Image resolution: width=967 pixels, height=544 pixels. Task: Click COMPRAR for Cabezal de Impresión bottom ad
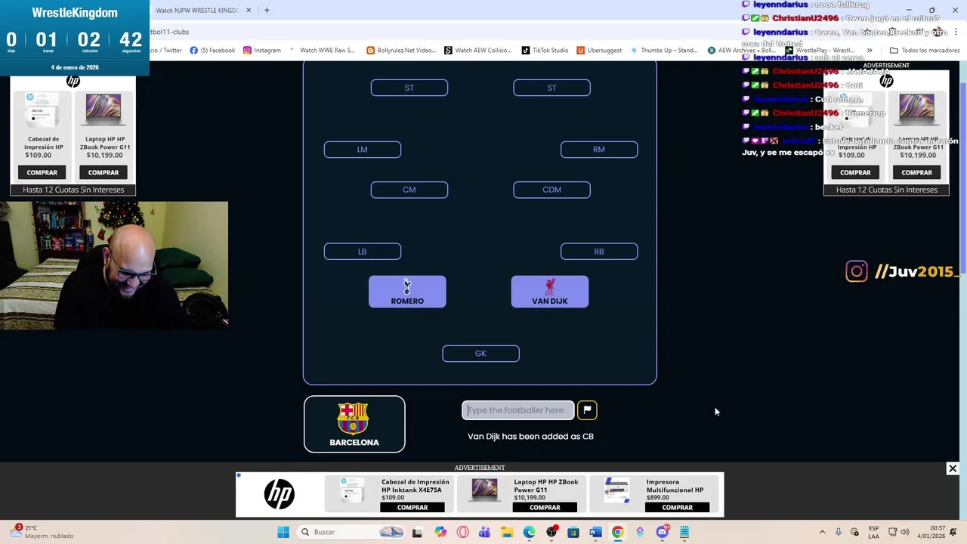pos(412,508)
